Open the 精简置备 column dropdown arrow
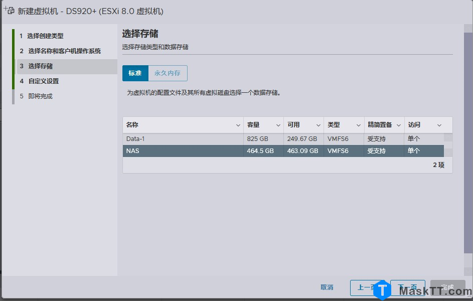The height and width of the screenshot is (301, 473). [398, 125]
